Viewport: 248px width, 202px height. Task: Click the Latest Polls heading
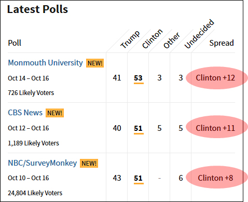[37, 9]
